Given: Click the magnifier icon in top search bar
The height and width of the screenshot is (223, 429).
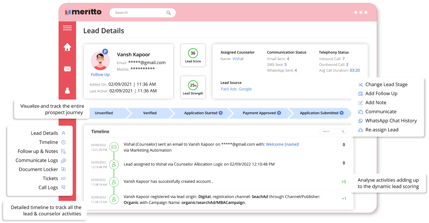Looking at the screenshot, I should [x=168, y=13].
